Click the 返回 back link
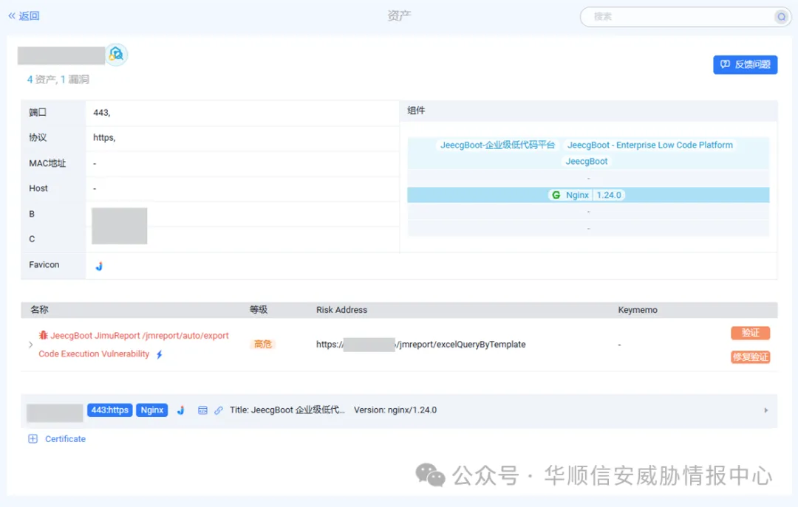The width and height of the screenshot is (798, 507). [24, 15]
